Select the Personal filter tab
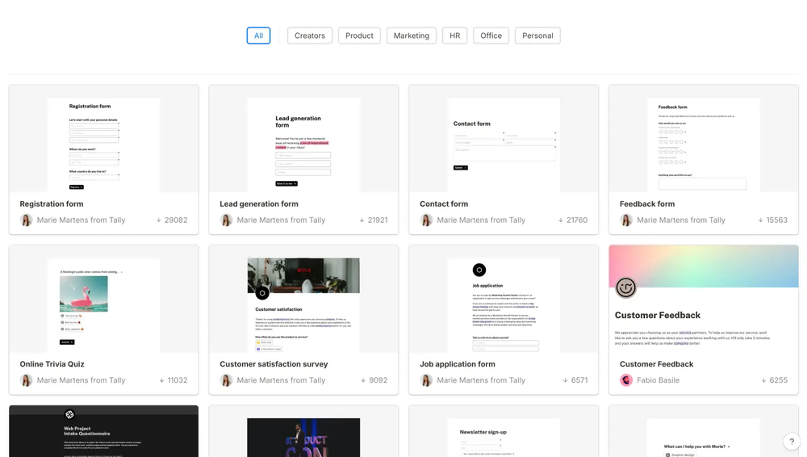The width and height of the screenshot is (807, 457). point(537,36)
